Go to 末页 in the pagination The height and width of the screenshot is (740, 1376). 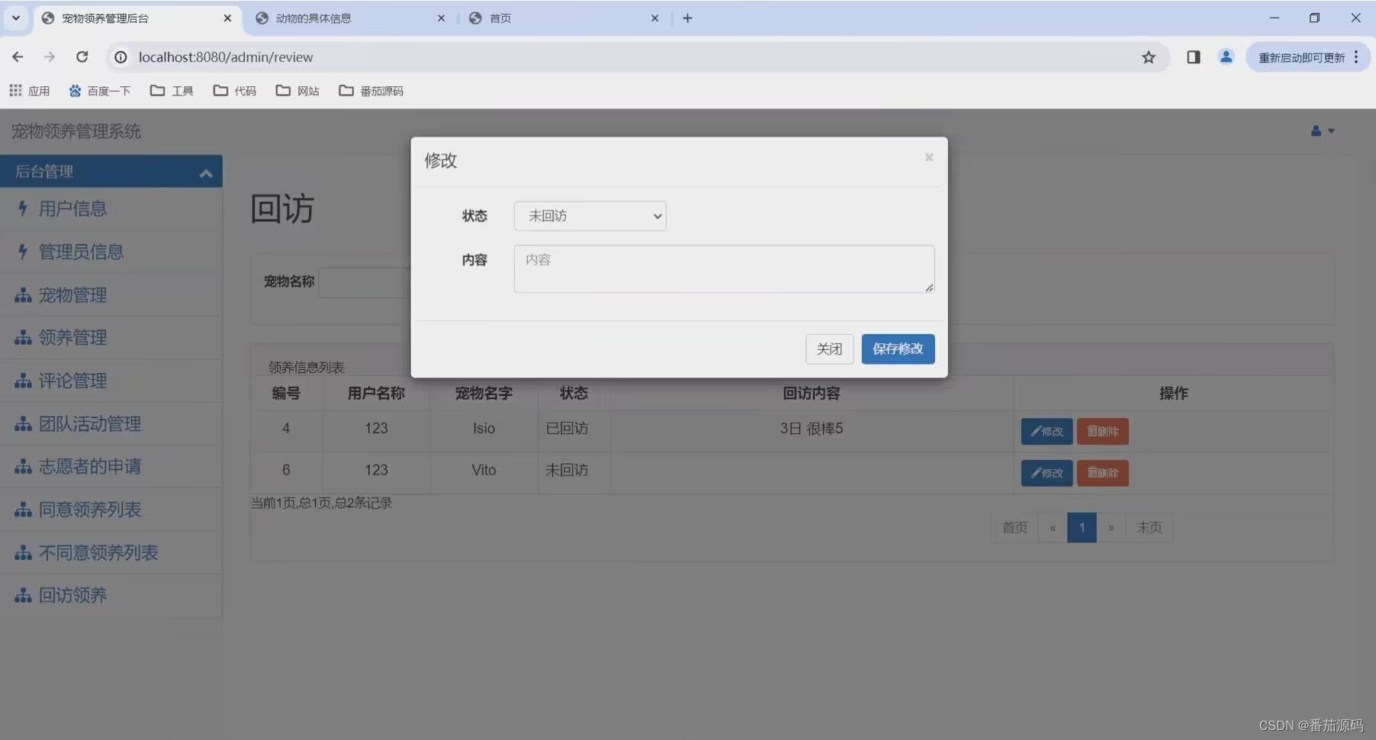click(1149, 528)
